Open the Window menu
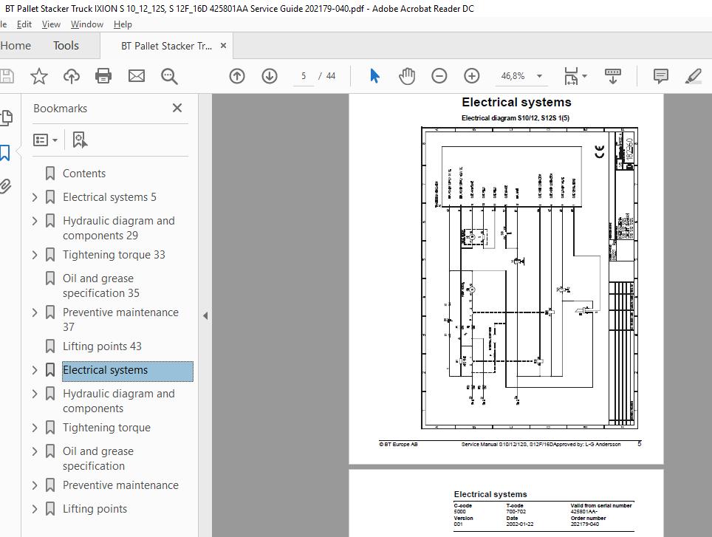 [x=86, y=24]
